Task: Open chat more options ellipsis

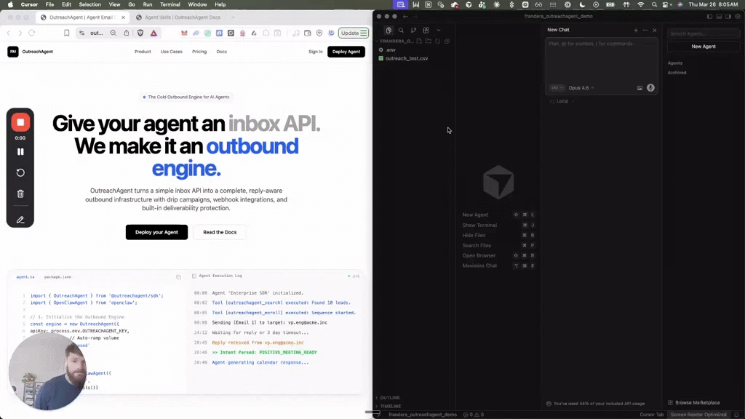Action: click(x=645, y=30)
